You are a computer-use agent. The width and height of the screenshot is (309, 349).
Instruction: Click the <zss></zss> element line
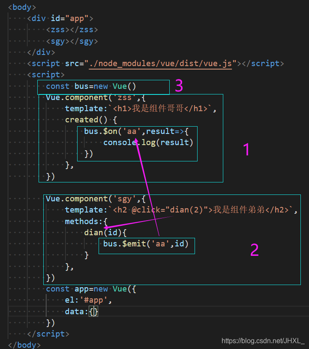72,29
